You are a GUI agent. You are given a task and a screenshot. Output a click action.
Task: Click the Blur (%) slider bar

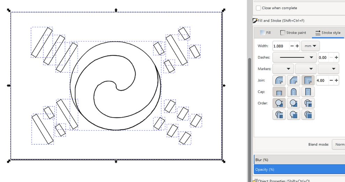coord(299,160)
